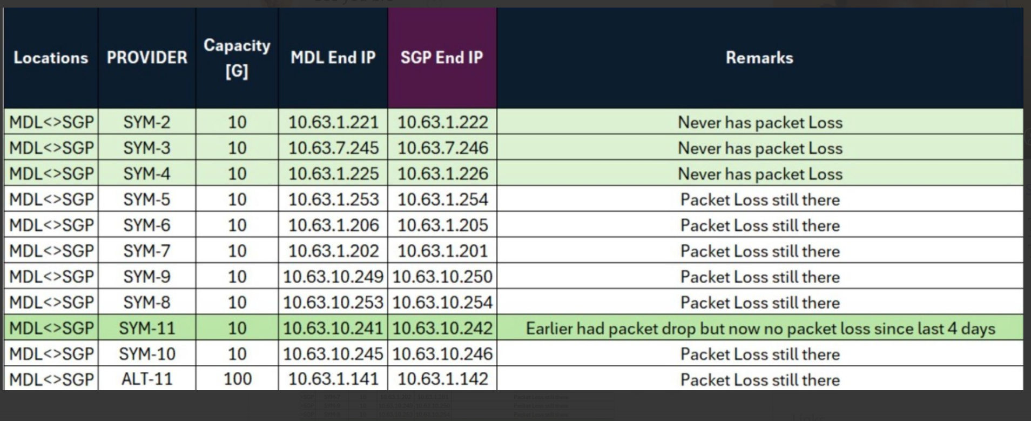
Task: Select the SYM-3 row remark cell
Action: [760, 148]
